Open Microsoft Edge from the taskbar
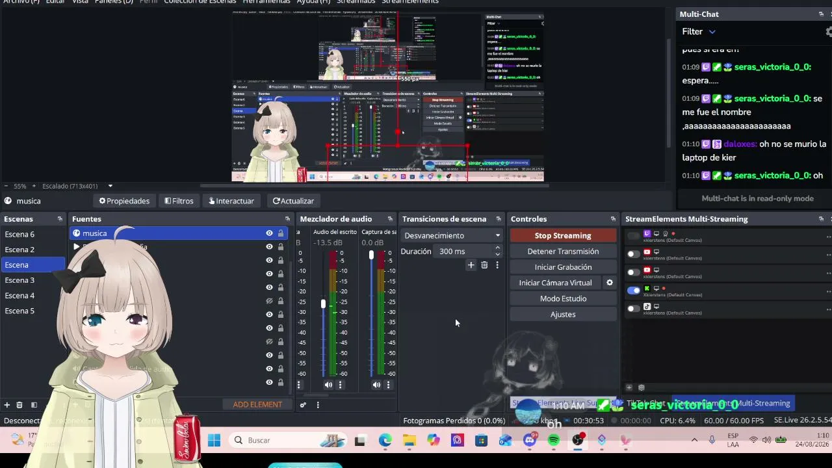832x468 pixels. 385,441
